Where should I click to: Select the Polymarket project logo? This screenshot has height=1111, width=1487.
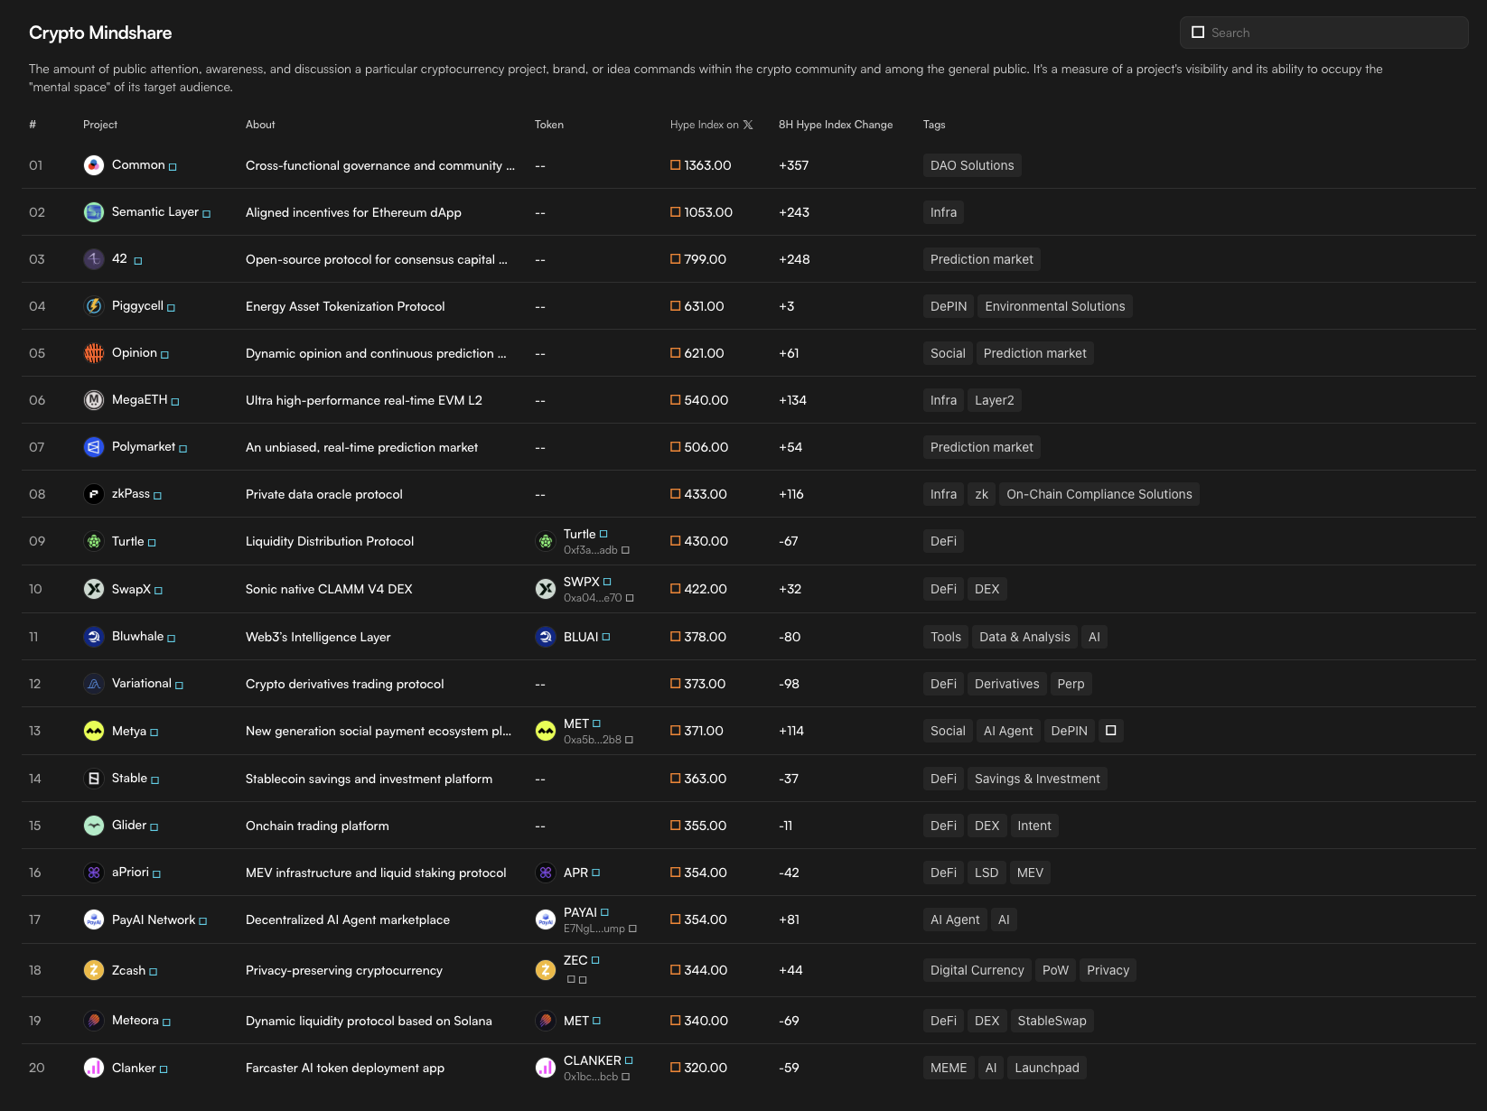click(x=94, y=447)
